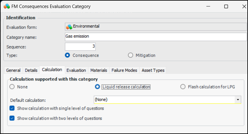The height and width of the screenshot is (134, 248).
Task: Show the Materials tab
Action: click(x=99, y=70)
